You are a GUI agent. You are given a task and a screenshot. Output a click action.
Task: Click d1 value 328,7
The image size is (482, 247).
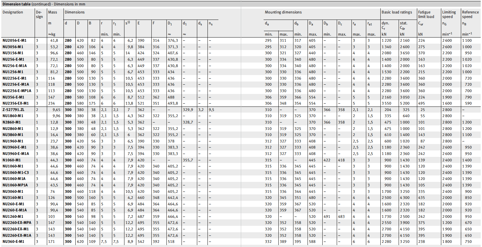click(x=188, y=122)
